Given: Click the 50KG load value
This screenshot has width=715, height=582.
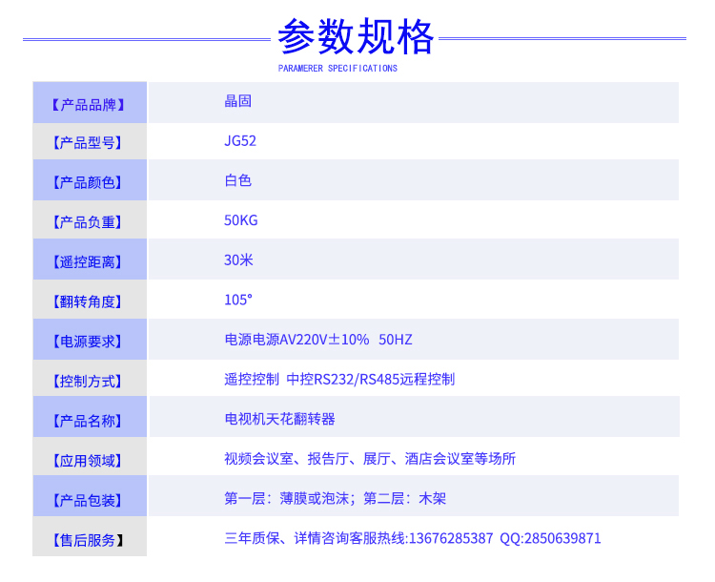Looking at the screenshot, I should 241,220.
